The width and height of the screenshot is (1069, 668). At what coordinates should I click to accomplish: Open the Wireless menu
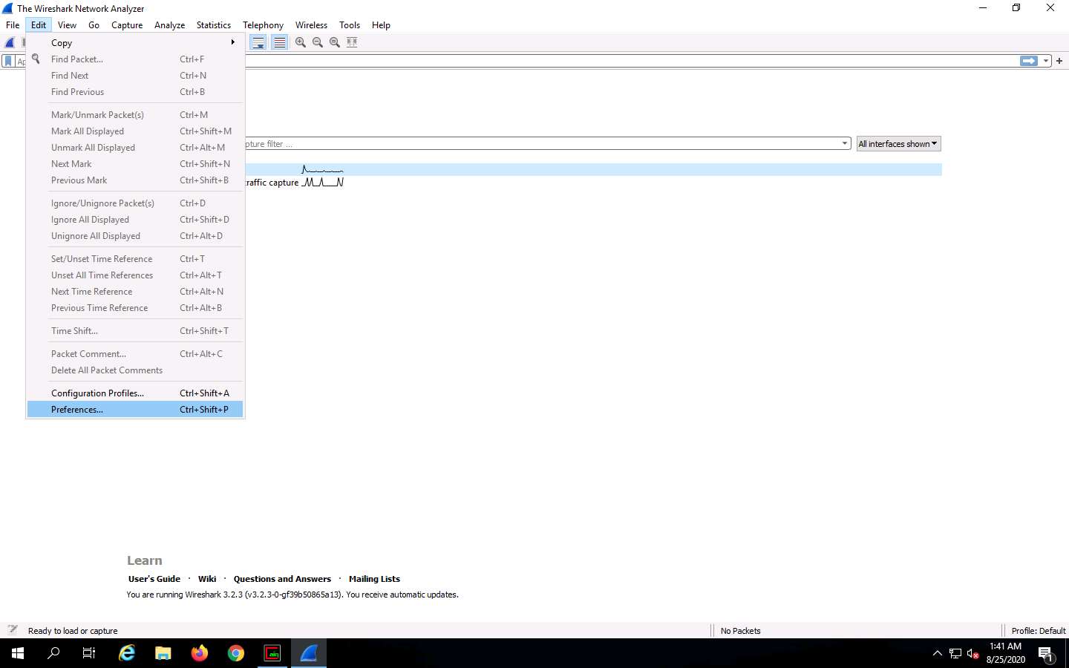311,24
